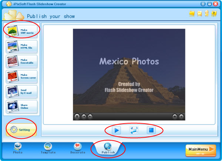Switch to the Decorate tab
222x161 pixels.
point(78,148)
